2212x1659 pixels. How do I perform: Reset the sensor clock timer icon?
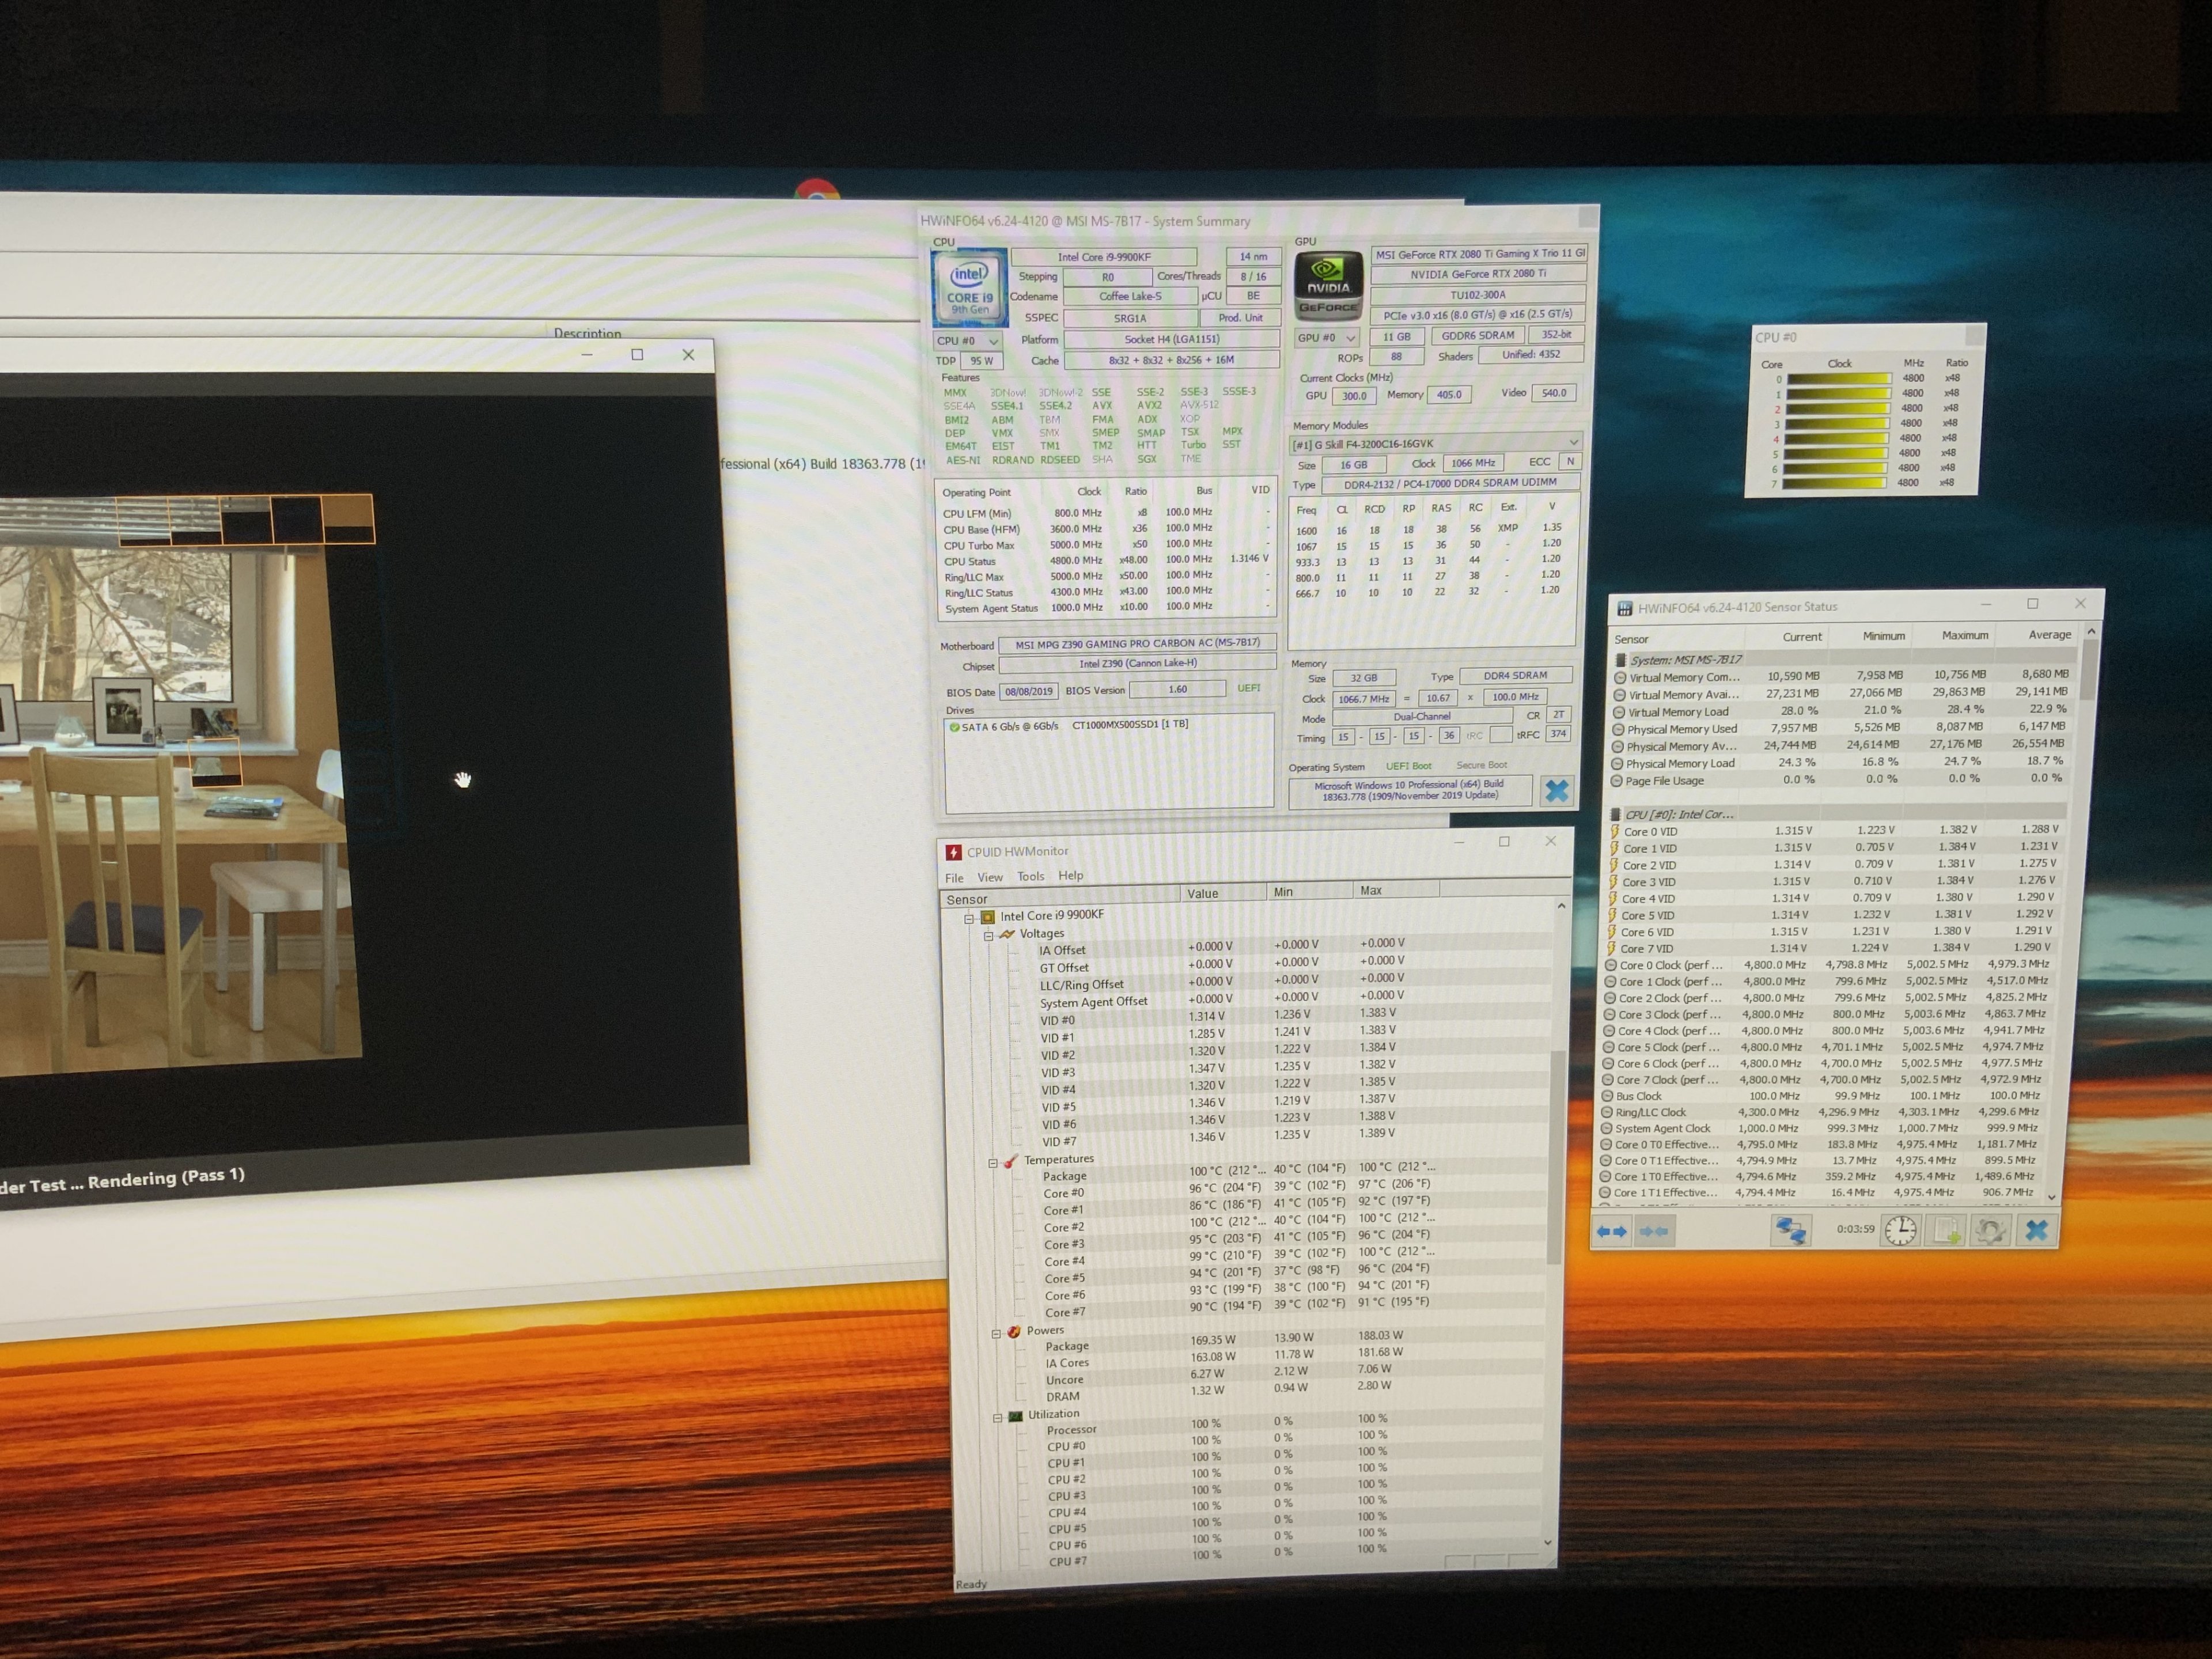coord(1900,1230)
